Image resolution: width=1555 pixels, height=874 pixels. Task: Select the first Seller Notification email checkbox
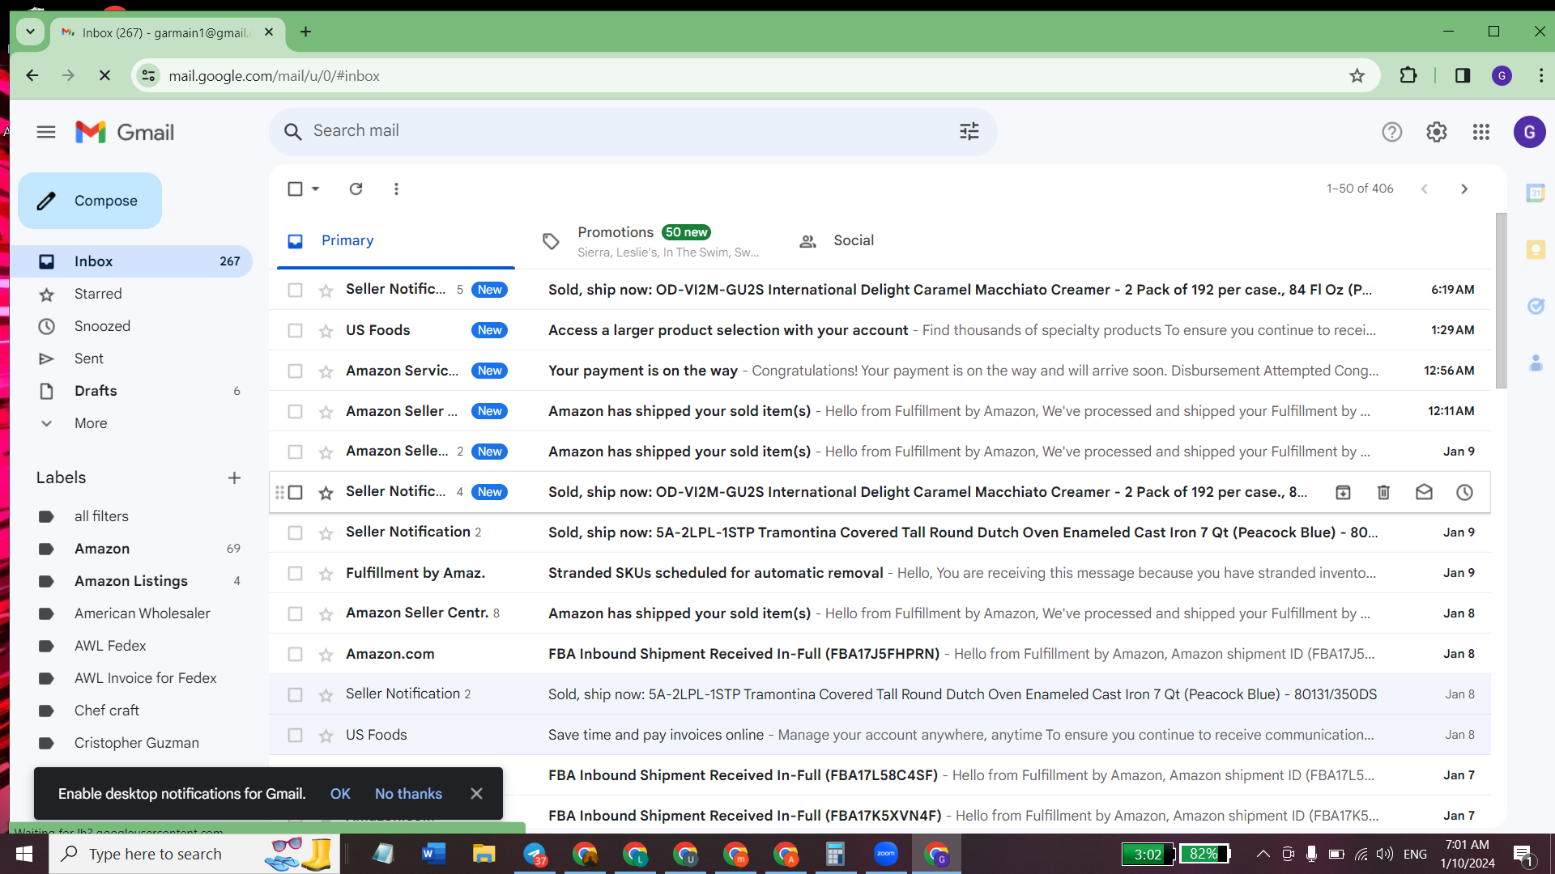click(x=295, y=290)
